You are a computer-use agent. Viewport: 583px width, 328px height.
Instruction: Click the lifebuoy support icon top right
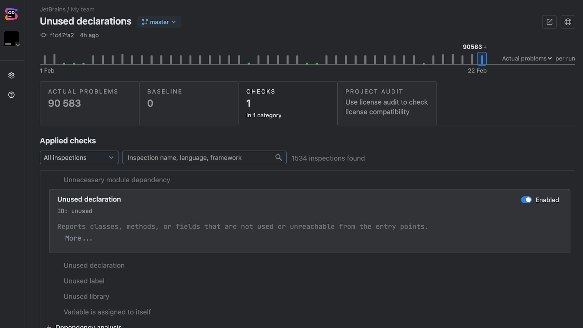click(x=568, y=22)
